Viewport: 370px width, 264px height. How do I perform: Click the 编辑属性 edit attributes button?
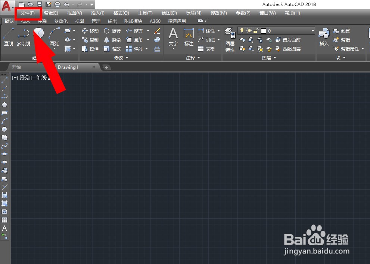(346, 49)
